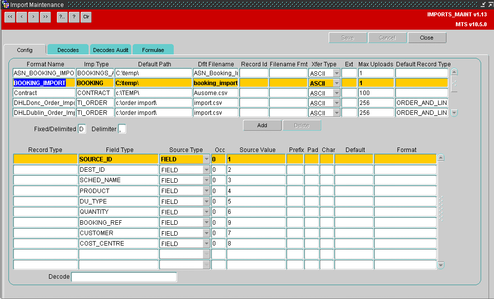Switch to the Config tab

tap(25, 50)
